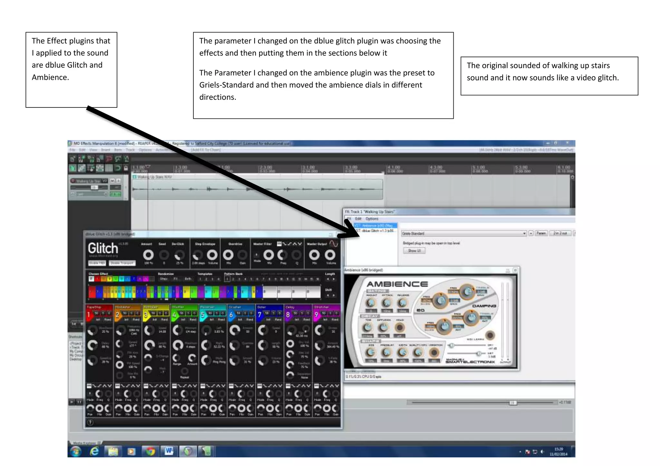Open Microsoft Word from the taskbar

tap(169, 451)
